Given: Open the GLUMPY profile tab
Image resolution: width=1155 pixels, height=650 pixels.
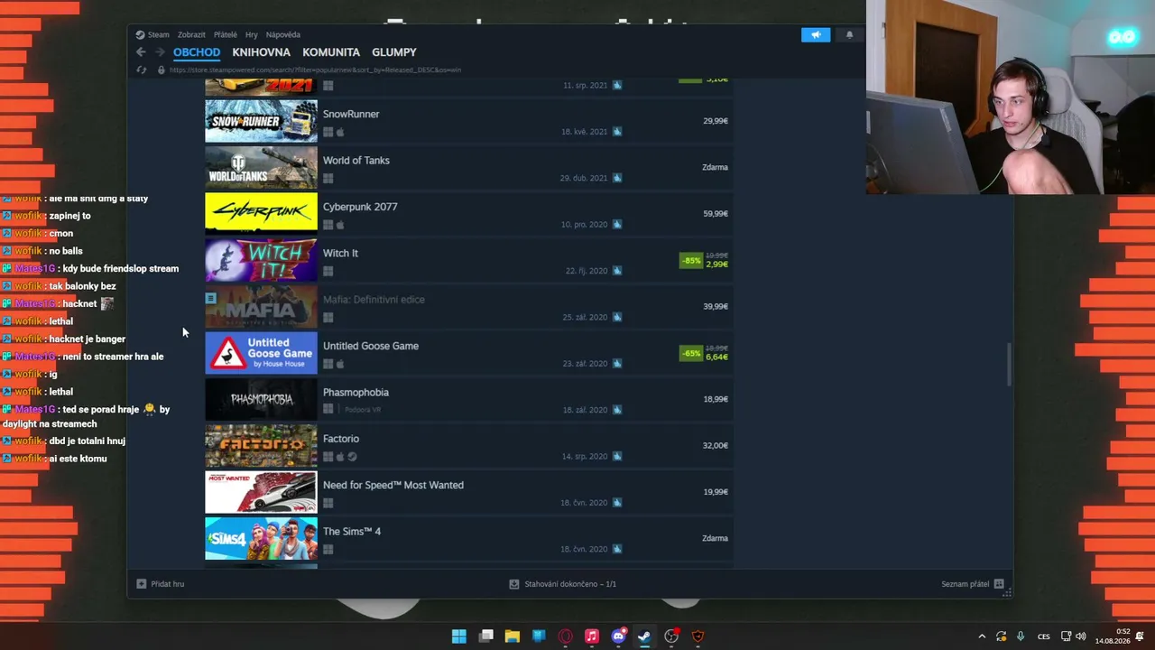Looking at the screenshot, I should coord(394,52).
